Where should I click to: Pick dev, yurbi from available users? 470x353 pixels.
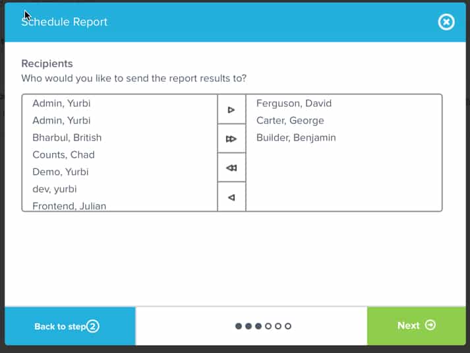pos(56,189)
